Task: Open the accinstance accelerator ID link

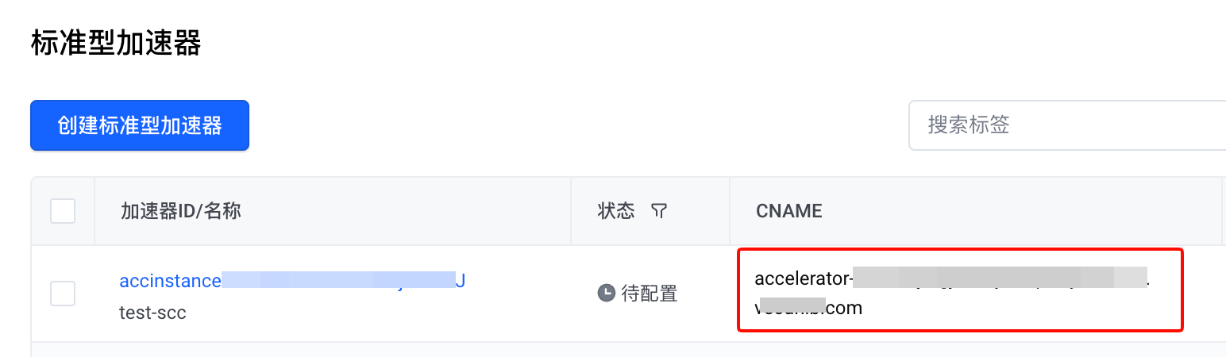Action: (x=292, y=280)
